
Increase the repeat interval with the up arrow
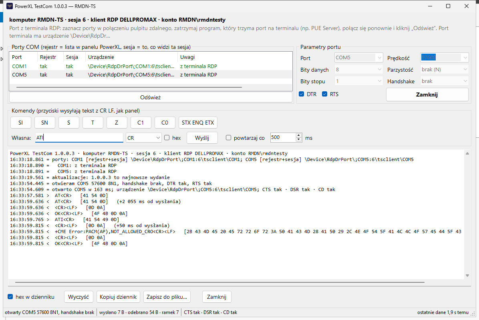point(299,136)
